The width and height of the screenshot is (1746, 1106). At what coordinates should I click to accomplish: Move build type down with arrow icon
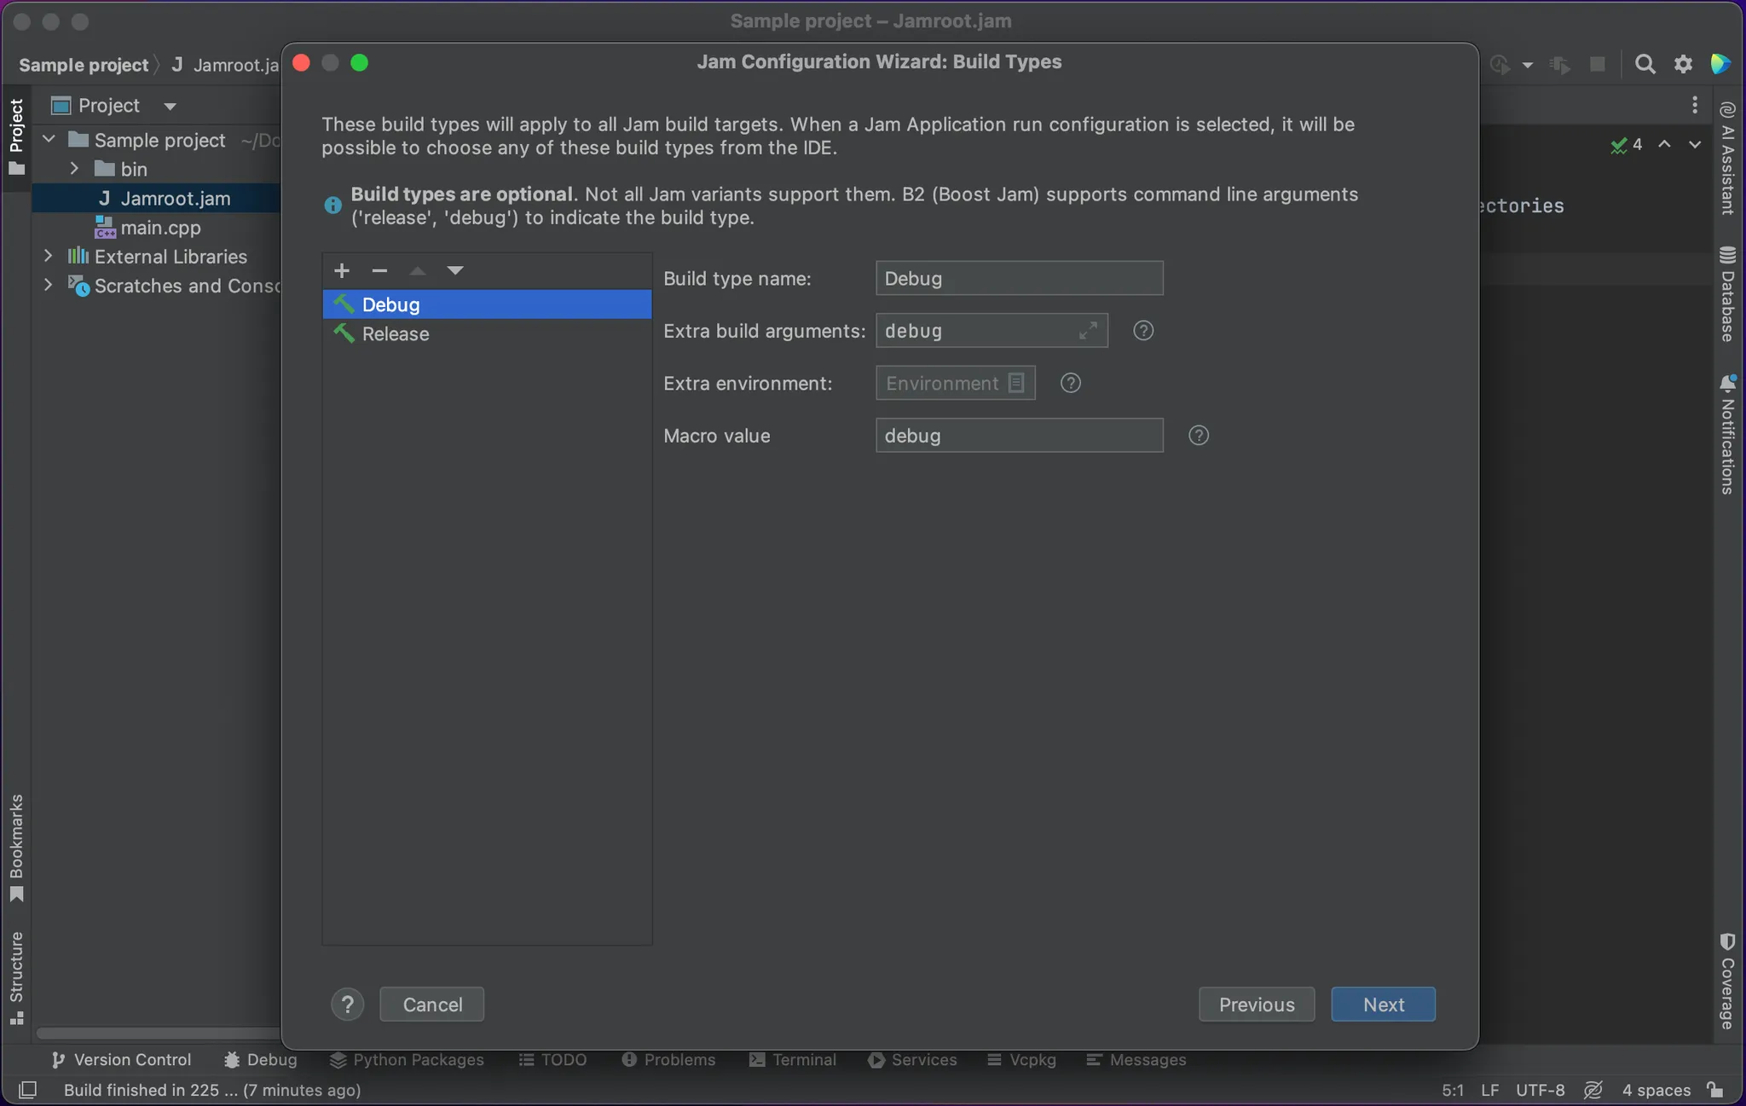(x=455, y=270)
